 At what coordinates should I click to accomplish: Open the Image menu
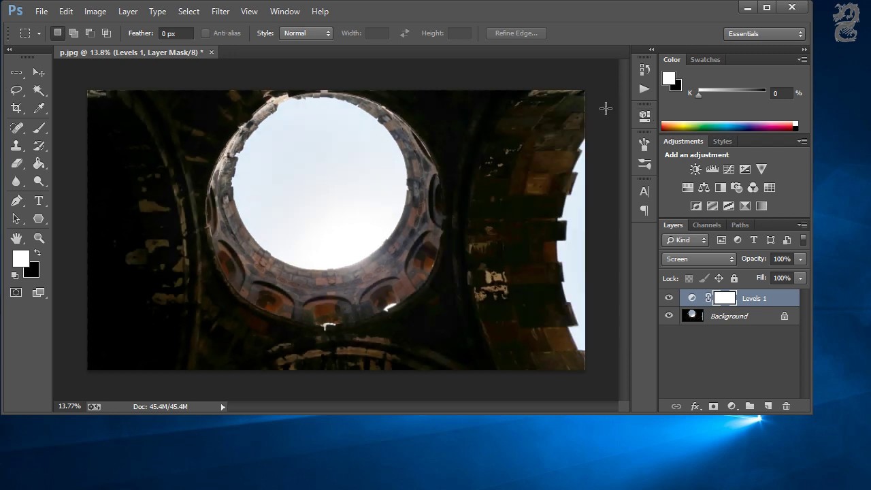95,12
